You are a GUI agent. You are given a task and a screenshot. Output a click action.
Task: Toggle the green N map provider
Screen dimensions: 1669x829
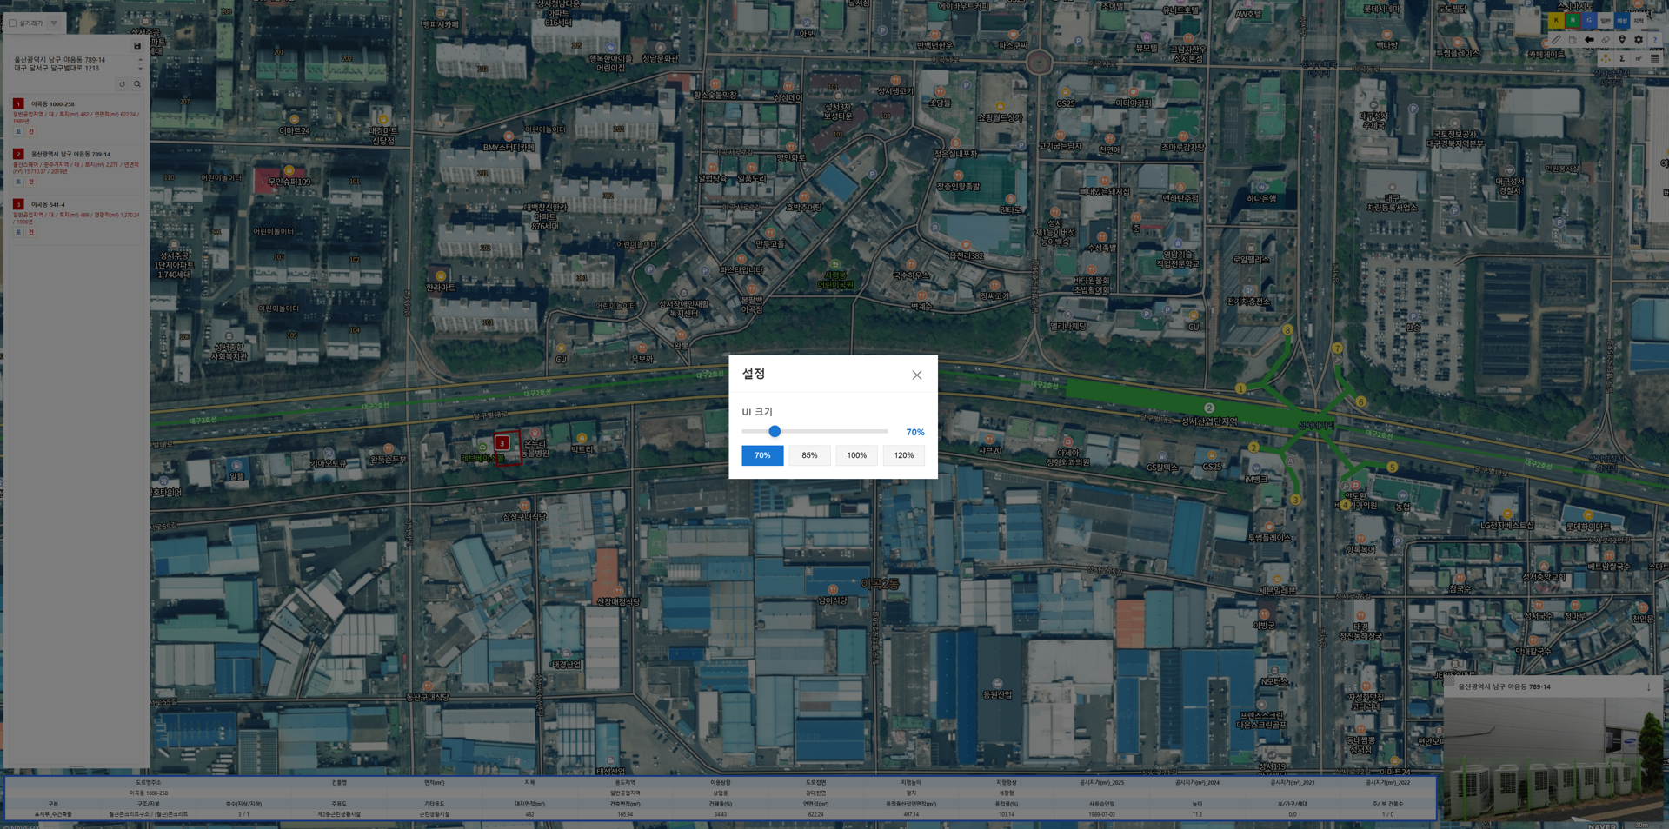pyautogui.click(x=1573, y=21)
